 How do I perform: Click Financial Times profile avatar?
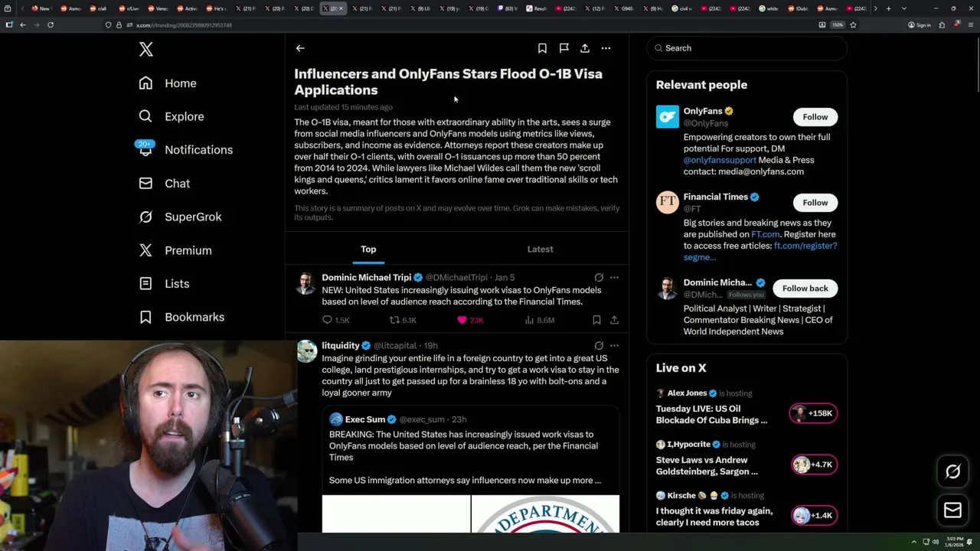[667, 203]
